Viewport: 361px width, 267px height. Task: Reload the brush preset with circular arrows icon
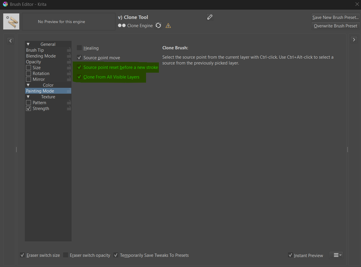[158, 26]
